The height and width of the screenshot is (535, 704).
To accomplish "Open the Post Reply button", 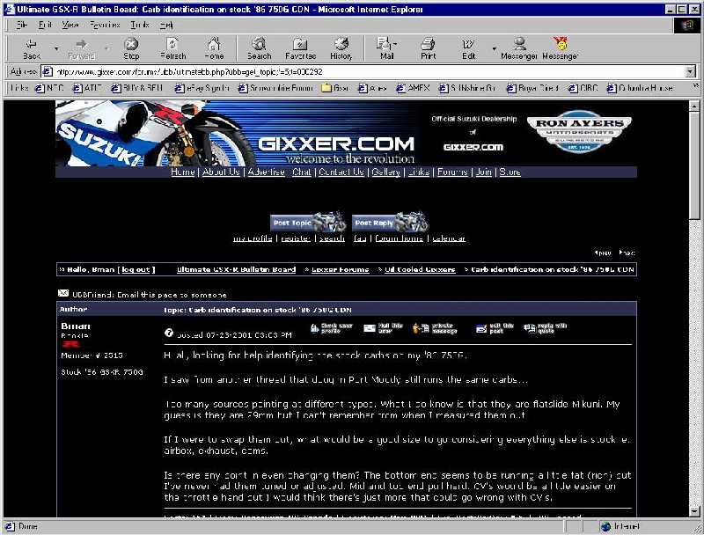I will tap(390, 222).
